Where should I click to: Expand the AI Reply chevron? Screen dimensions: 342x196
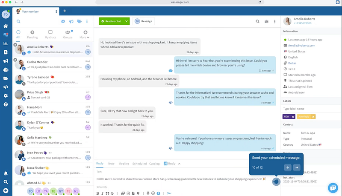[x=179, y=164]
